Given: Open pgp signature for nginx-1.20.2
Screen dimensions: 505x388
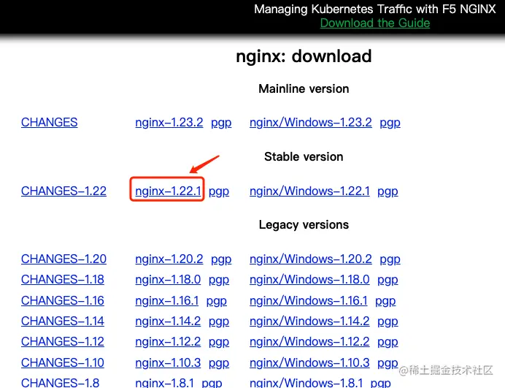Looking at the screenshot, I should tap(221, 260).
